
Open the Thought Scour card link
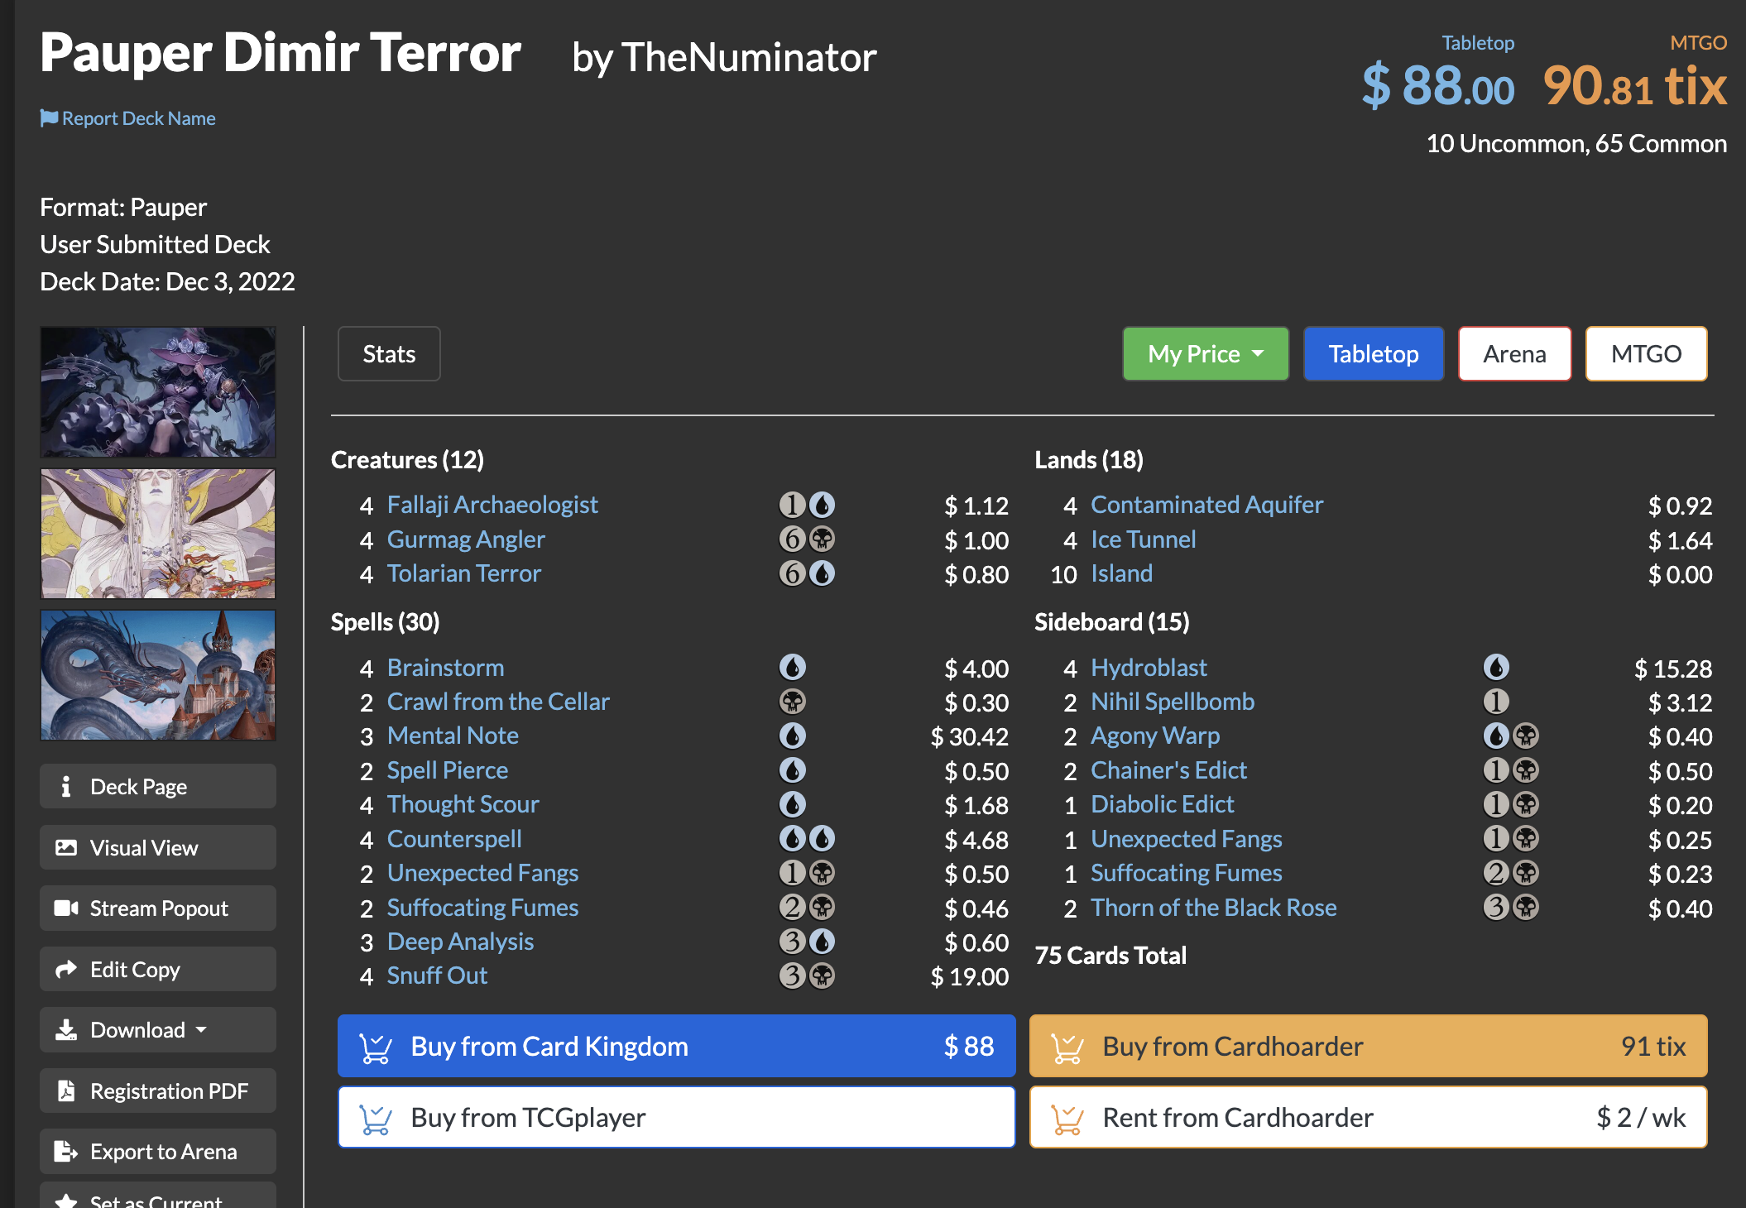(x=463, y=804)
